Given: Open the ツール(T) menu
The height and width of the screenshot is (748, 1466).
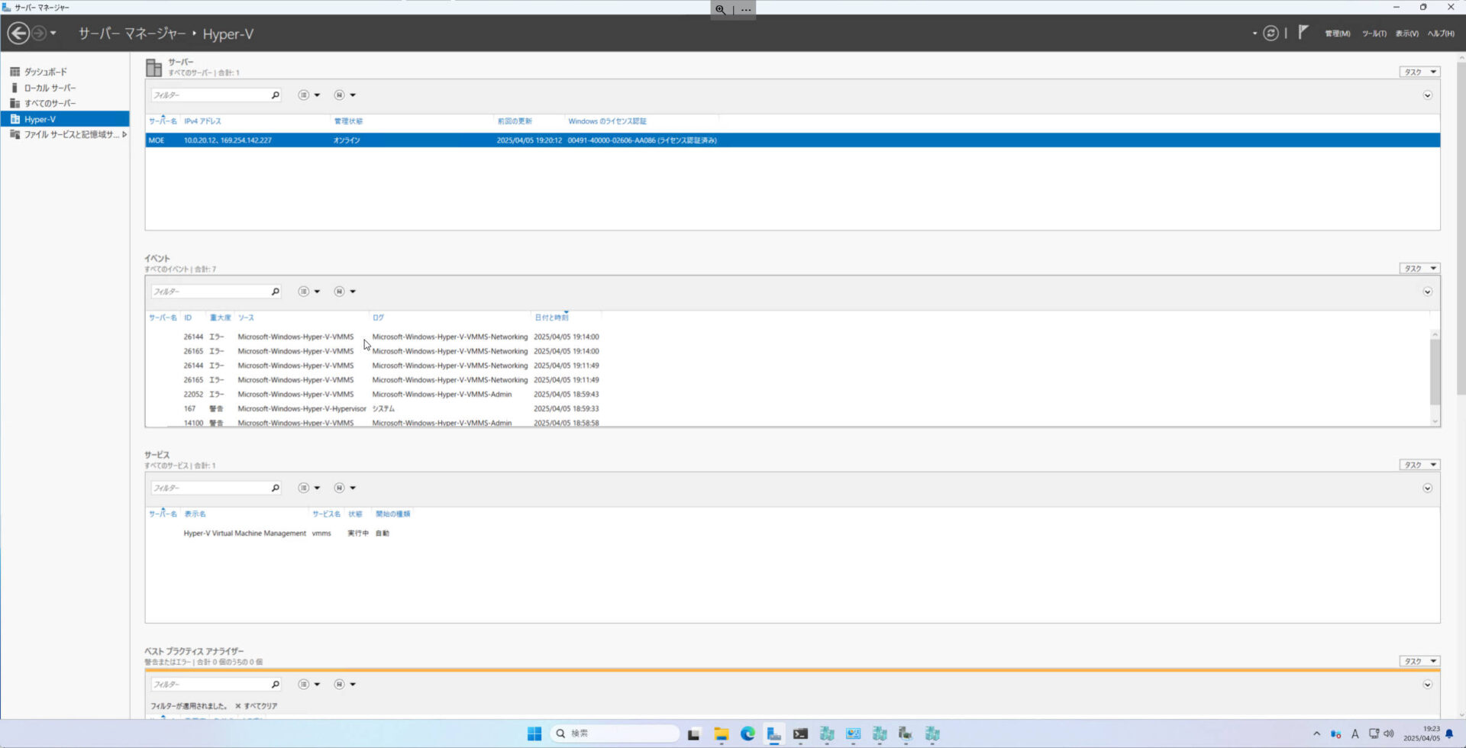Looking at the screenshot, I should pyautogui.click(x=1374, y=34).
